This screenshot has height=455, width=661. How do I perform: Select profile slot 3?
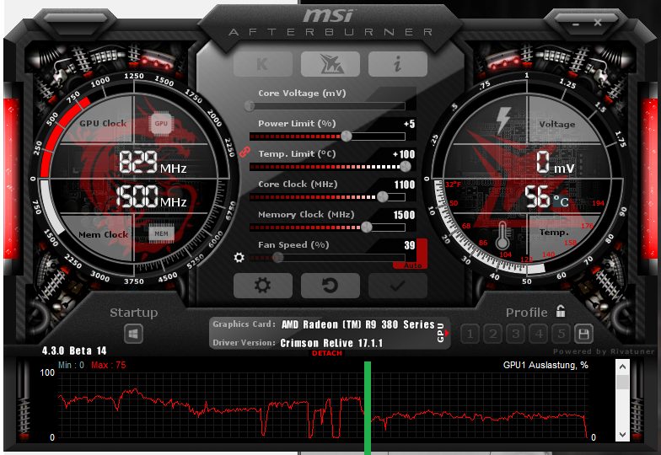click(x=516, y=334)
